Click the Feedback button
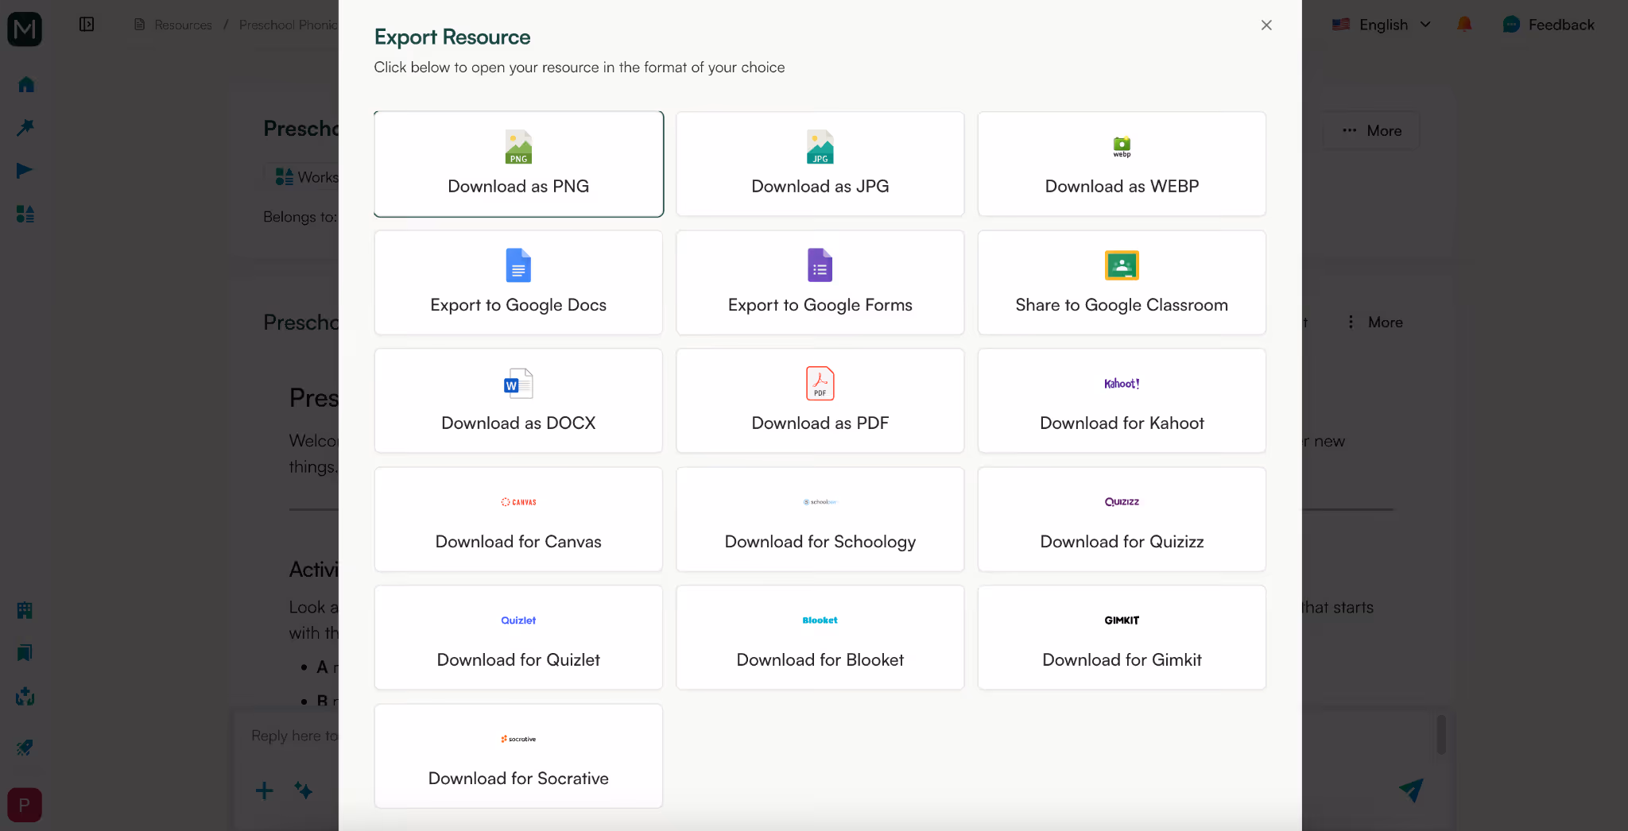 pyautogui.click(x=1549, y=25)
